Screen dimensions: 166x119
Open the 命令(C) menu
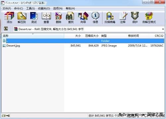[19, 9]
